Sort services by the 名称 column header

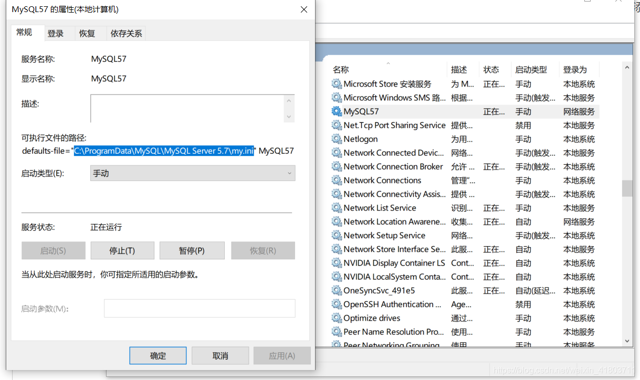(x=388, y=69)
